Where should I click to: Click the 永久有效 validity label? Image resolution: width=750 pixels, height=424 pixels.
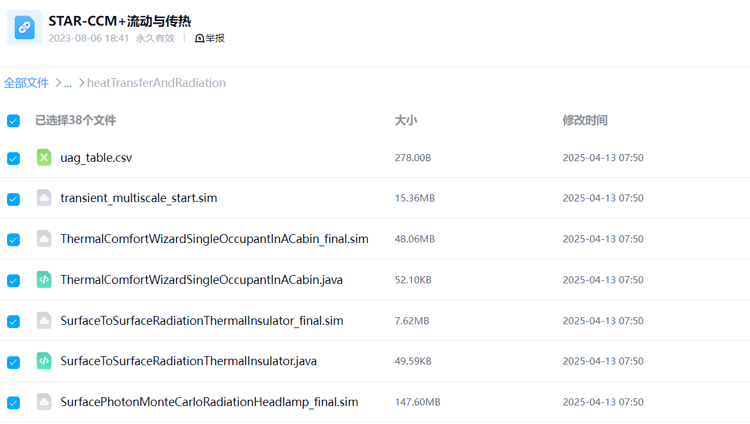155,38
